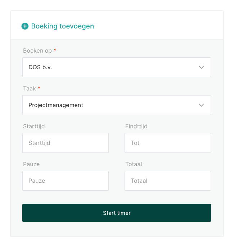Click the Totaal label above the field
The image size is (234, 248).
pyautogui.click(x=134, y=164)
